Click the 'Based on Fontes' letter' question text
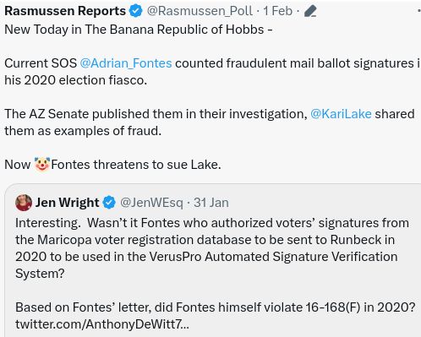This screenshot has width=421, height=337. pos(216,307)
